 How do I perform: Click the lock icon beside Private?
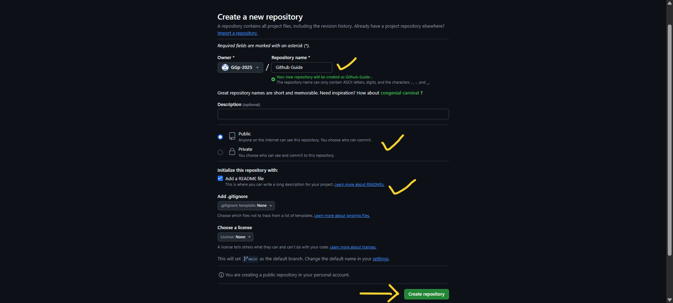pos(232,152)
